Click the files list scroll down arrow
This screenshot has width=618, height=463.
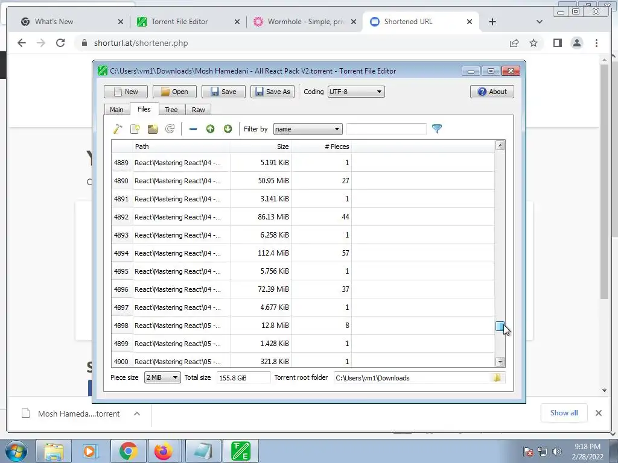point(500,362)
